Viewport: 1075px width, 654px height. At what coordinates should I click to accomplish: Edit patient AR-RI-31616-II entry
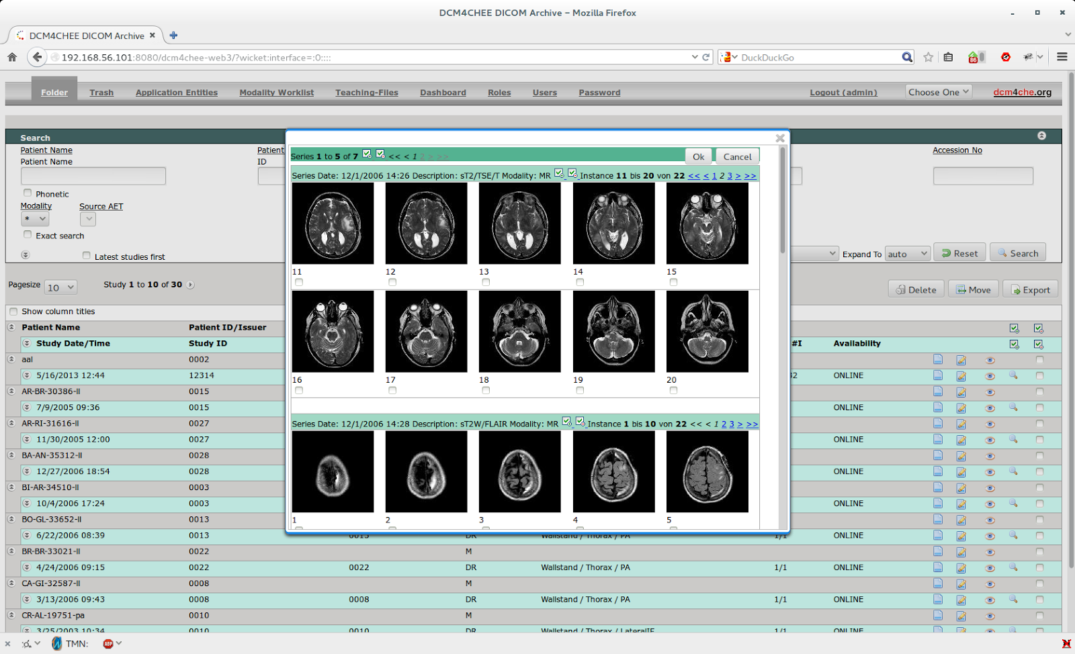[961, 424]
